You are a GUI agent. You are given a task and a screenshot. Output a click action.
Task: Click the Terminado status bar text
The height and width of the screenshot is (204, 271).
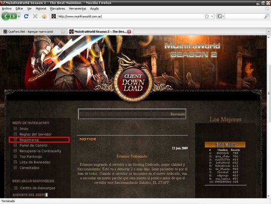pos(8,201)
